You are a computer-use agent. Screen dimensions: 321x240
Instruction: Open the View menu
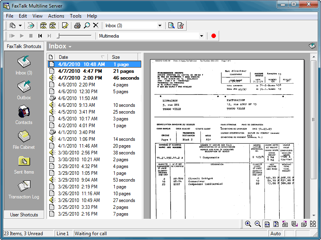pyautogui.click(x=37, y=16)
